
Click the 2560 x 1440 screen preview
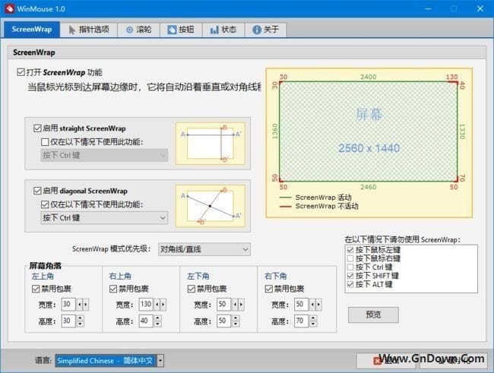tap(369, 131)
